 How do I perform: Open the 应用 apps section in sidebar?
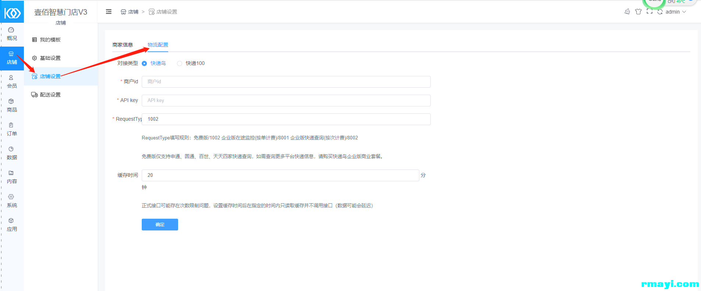pyautogui.click(x=12, y=225)
